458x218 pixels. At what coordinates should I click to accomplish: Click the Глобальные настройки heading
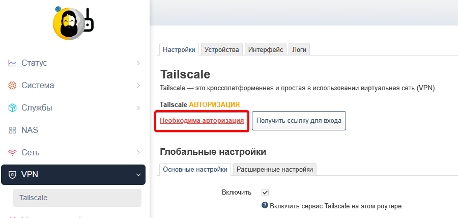pos(213,152)
